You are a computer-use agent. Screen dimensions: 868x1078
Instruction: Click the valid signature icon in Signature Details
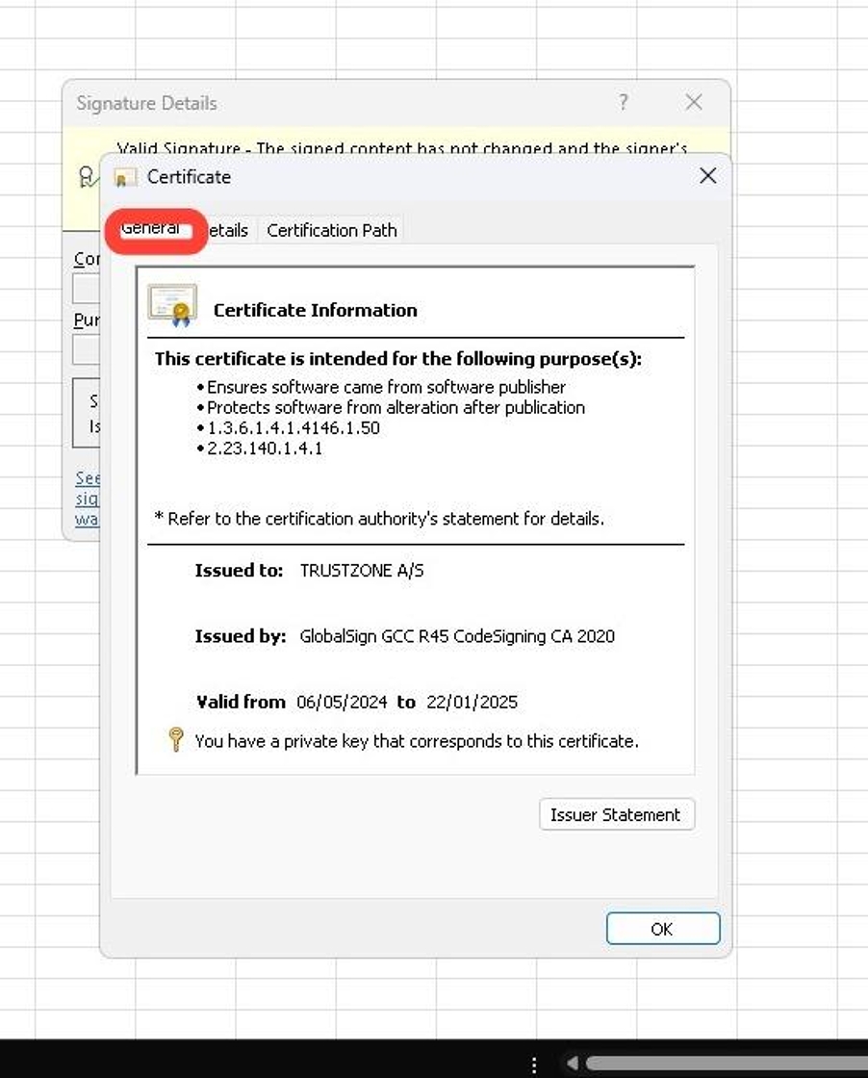[x=88, y=177]
